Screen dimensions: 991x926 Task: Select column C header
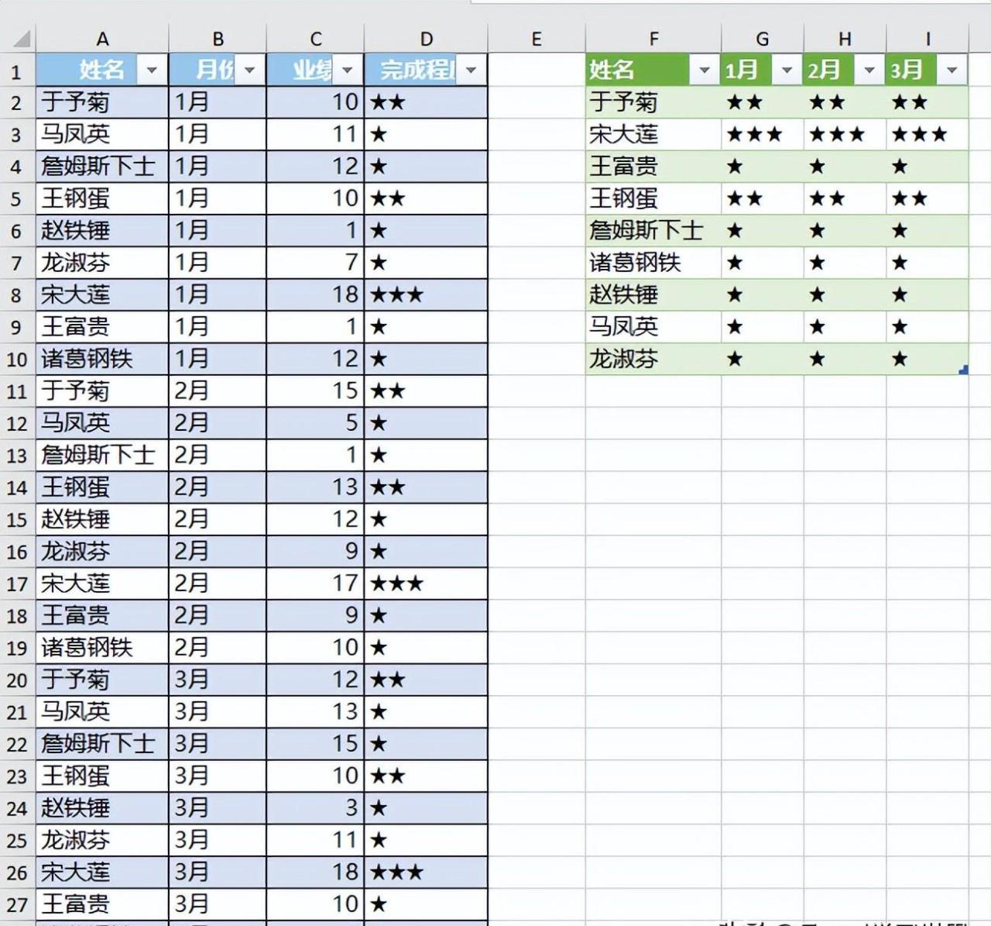[315, 39]
